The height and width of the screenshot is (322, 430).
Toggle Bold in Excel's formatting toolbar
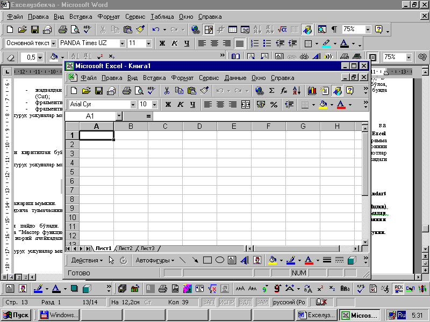point(168,104)
